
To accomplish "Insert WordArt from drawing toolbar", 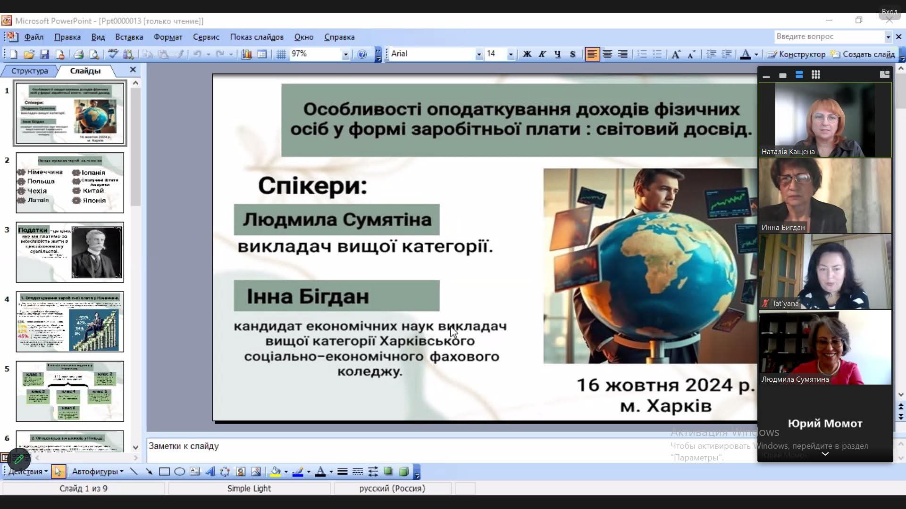I will coord(210,472).
